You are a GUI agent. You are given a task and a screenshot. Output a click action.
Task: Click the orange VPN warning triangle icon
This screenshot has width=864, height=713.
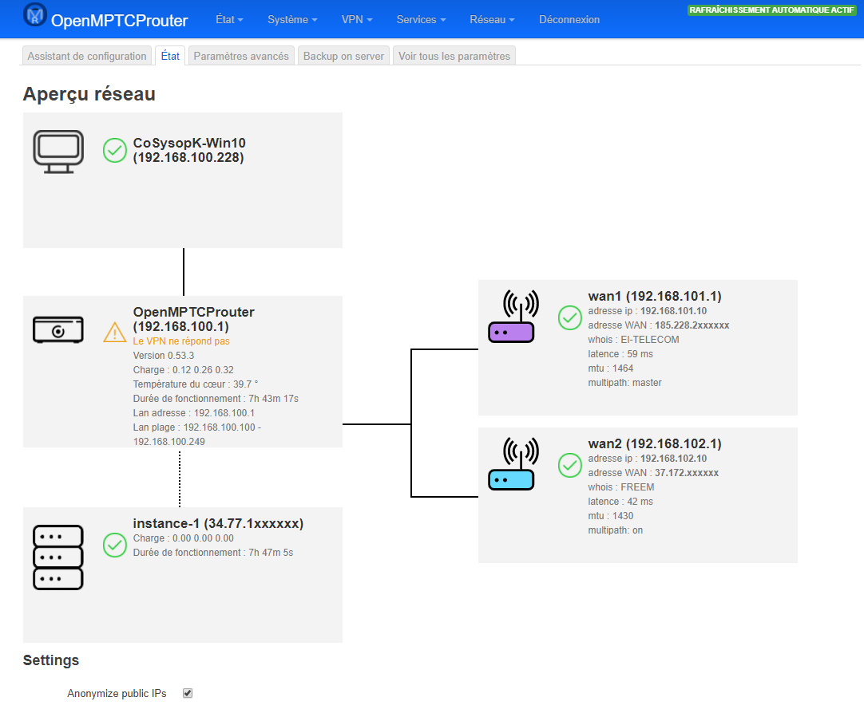point(115,332)
